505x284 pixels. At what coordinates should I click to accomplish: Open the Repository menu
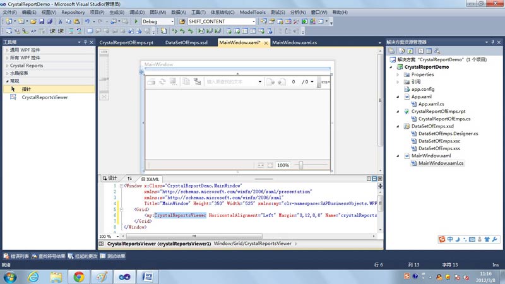pyautogui.click(x=73, y=12)
